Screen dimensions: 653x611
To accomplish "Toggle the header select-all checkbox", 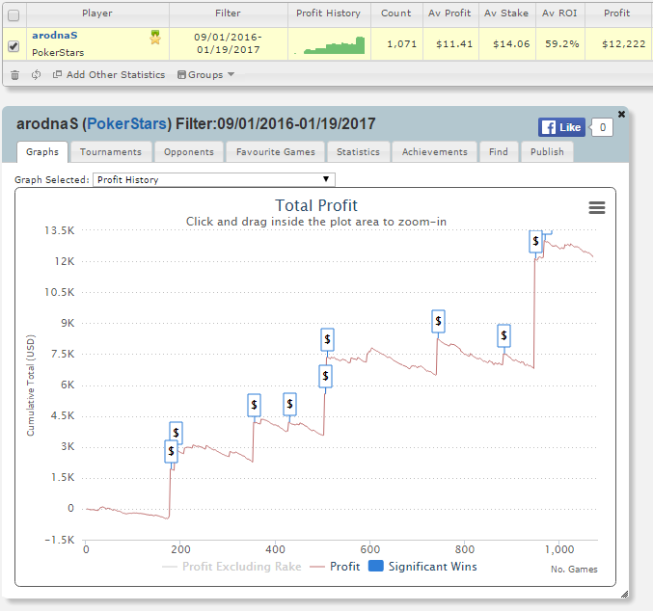I will [14, 15].
